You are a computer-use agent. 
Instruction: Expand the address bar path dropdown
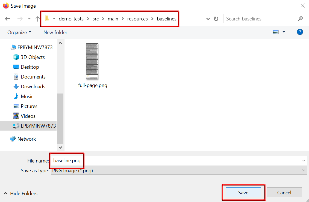pos(208,19)
